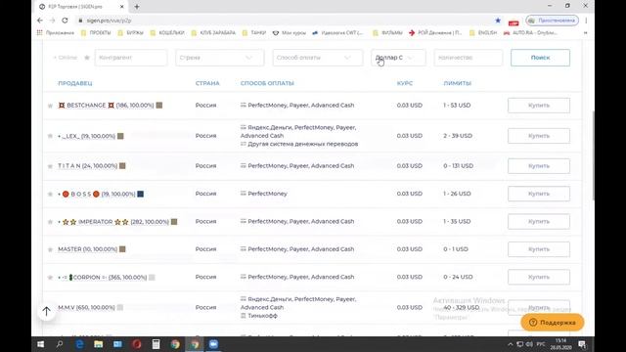Image resolution: width=626 pixels, height=352 pixels.
Task: Click the blue badge square next to B O S S
Action: 141,194
